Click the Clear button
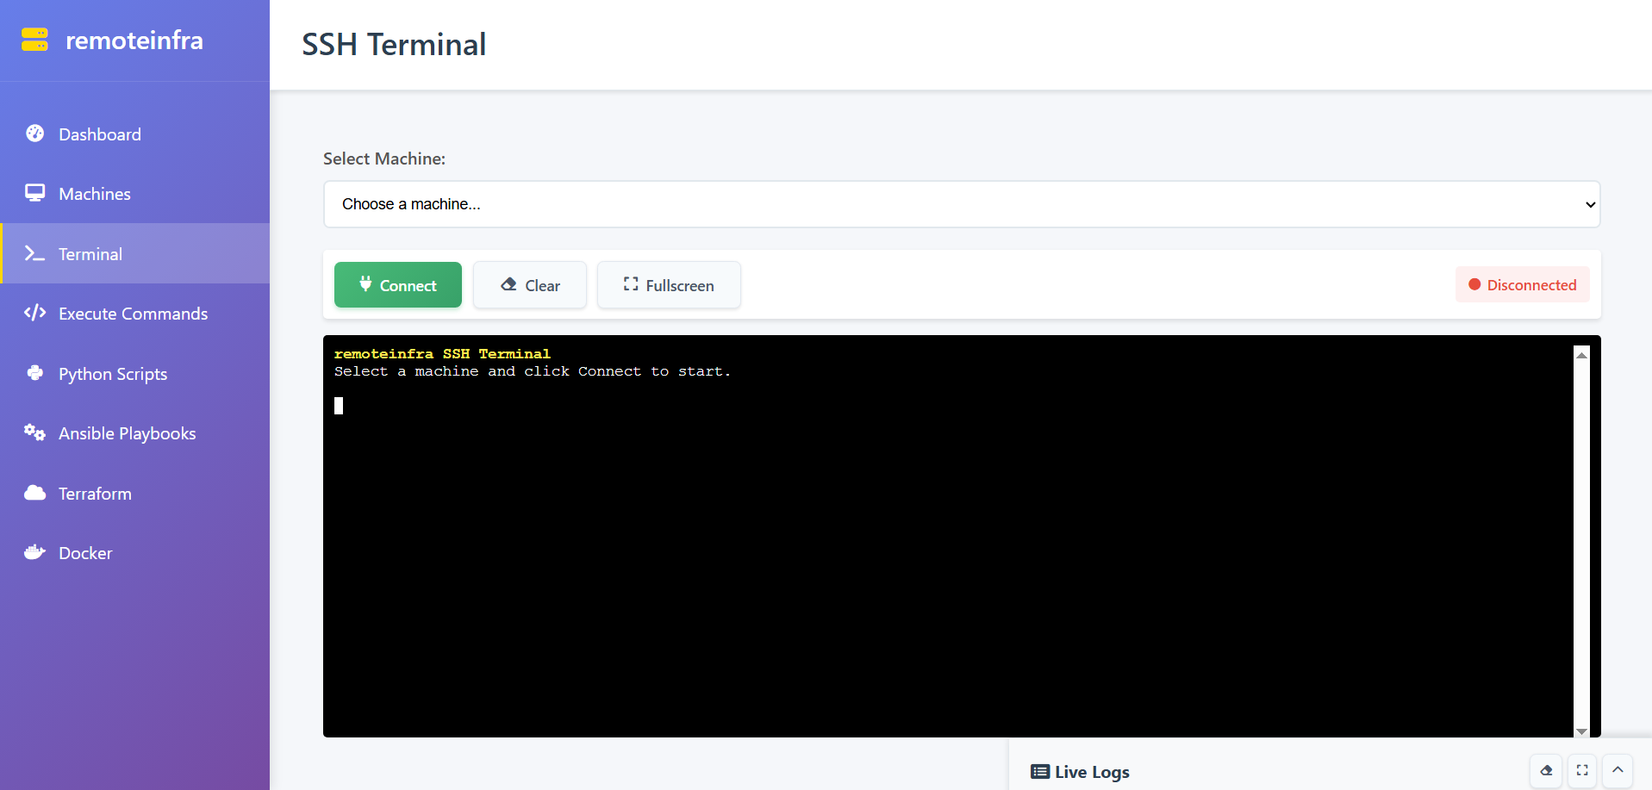The height and width of the screenshot is (790, 1652). pyautogui.click(x=530, y=284)
